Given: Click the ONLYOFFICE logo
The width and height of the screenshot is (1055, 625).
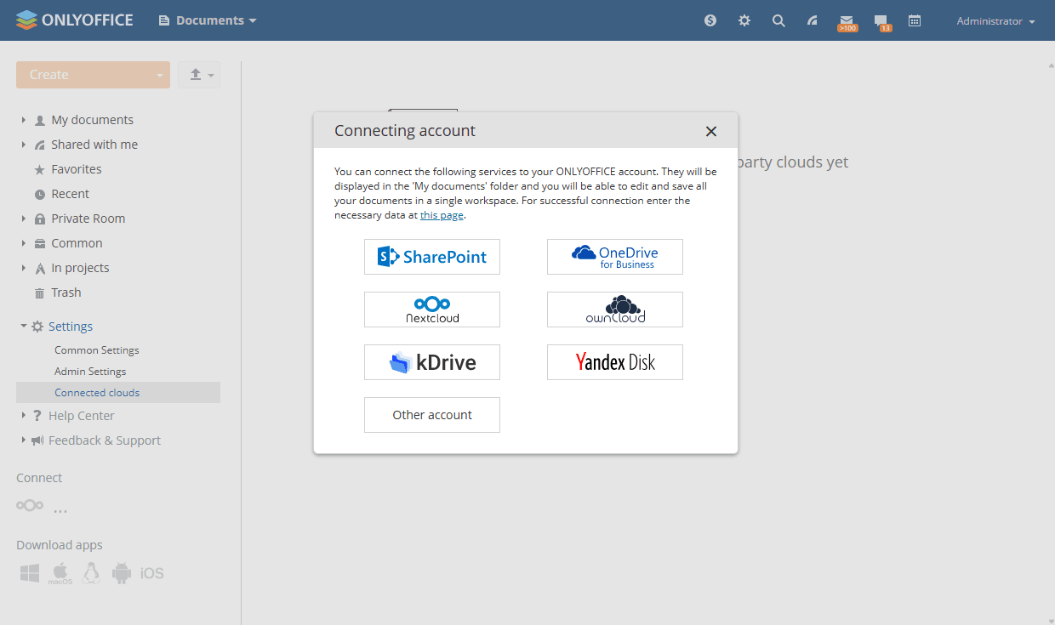Looking at the screenshot, I should 75,20.
